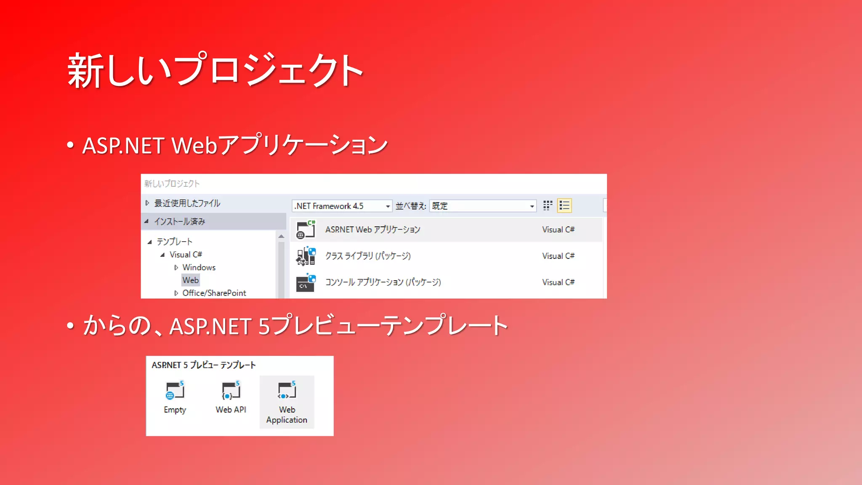Viewport: 862px width, 485px height.
Task: Expand the Office/SharePoint tree node
Action: (176, 293)
